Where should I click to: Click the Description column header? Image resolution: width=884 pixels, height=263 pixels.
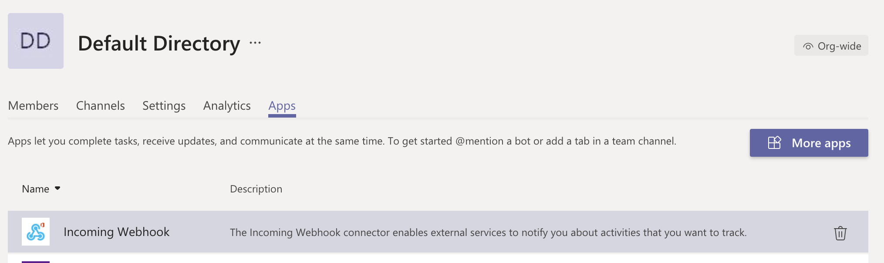point(256,189)
